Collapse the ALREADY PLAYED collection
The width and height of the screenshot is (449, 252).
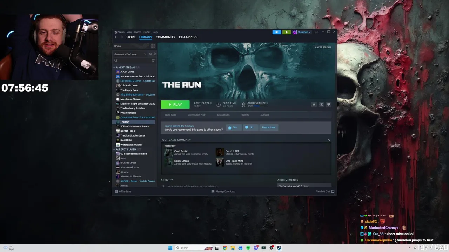114,149
